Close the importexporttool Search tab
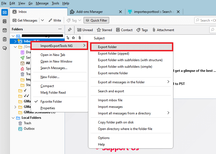The width and height of the screenshot is (216, 154). coord(178,12)
